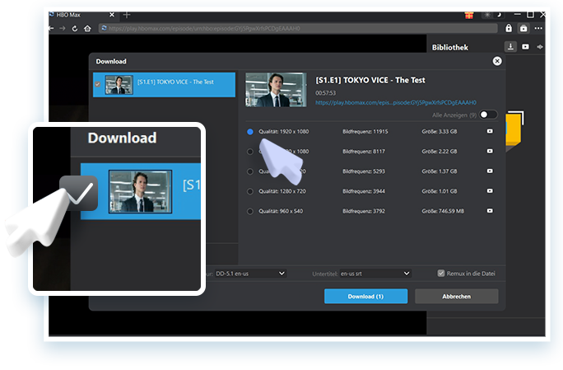Select the HBO Max tab
The height and width of the screenshot is (370, 563).
pyautogui.click(x=82, y=15)
